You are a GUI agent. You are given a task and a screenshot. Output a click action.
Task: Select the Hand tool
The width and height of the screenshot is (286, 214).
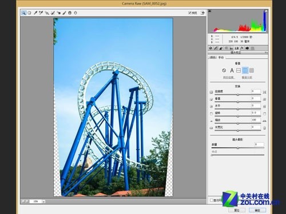tap(29, 13)
